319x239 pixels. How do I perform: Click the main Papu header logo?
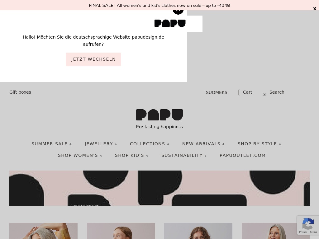[x=159, y=119]
